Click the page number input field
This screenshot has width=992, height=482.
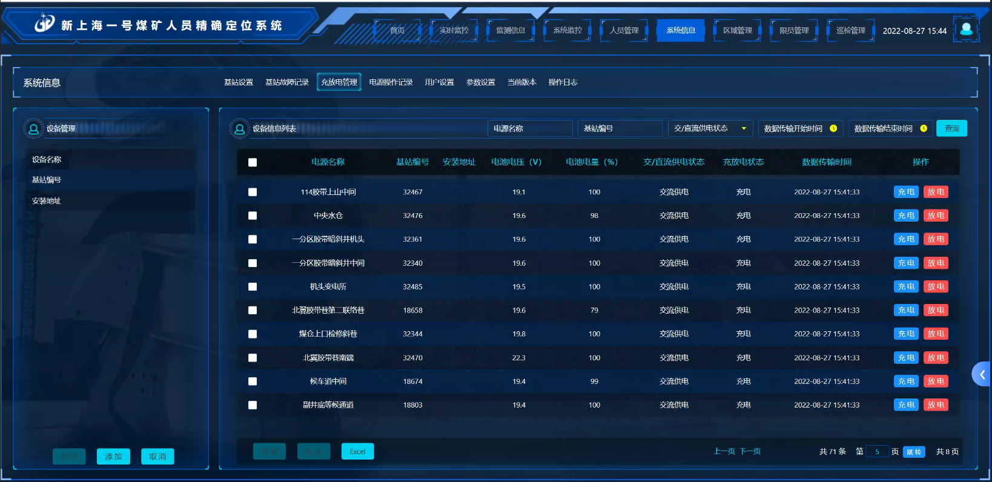click(x=877, y=452)
